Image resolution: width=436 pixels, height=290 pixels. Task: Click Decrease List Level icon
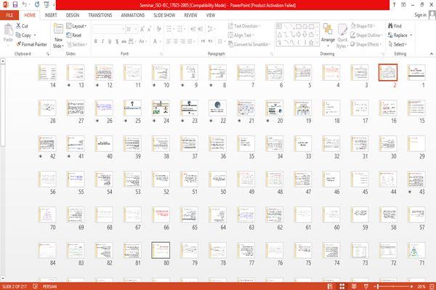193,29
